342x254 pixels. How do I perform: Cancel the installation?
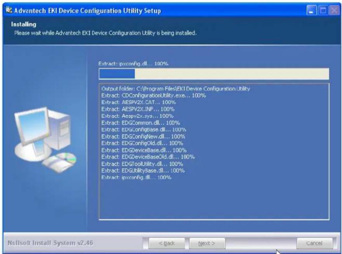point(314,243)
